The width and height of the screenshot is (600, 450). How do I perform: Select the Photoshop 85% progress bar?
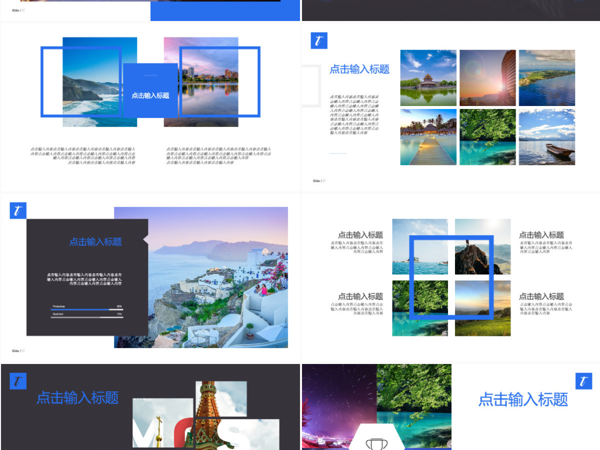[x=86, y=309]
